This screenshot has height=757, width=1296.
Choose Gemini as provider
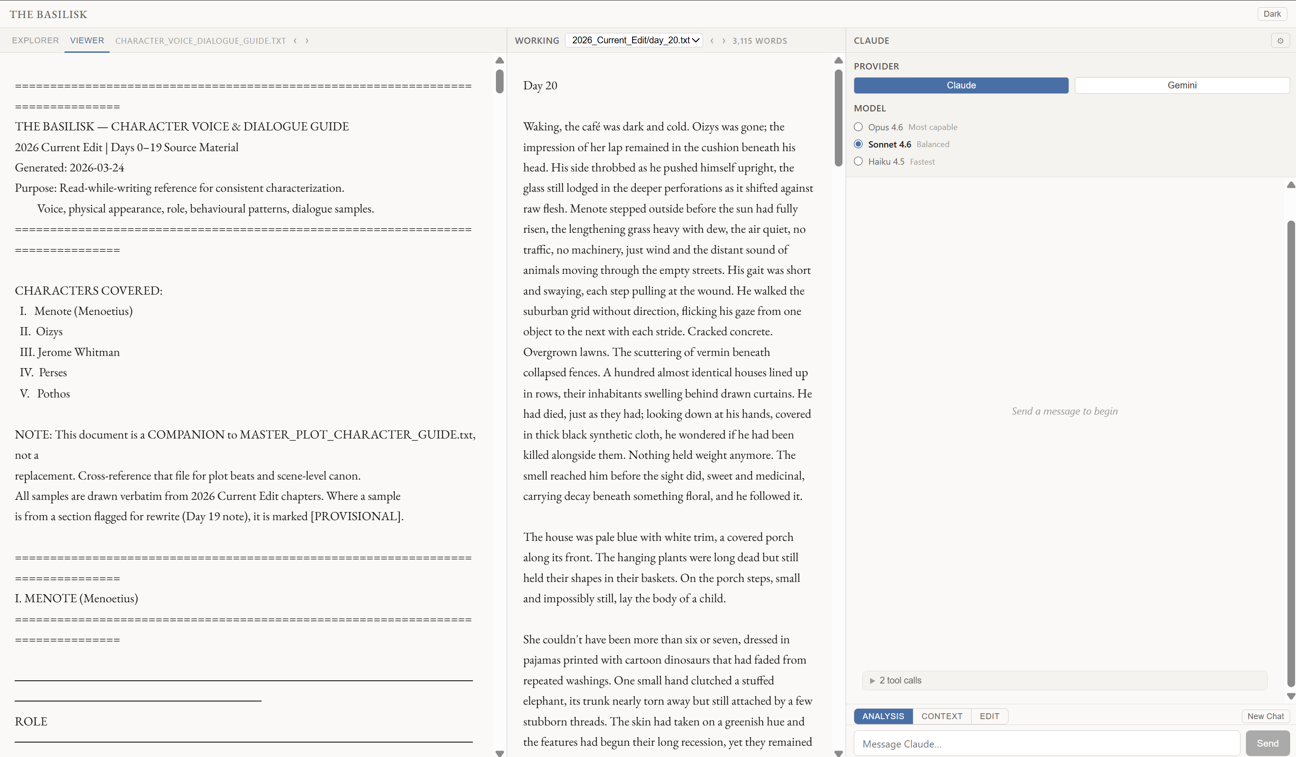tap(1182, 85)
